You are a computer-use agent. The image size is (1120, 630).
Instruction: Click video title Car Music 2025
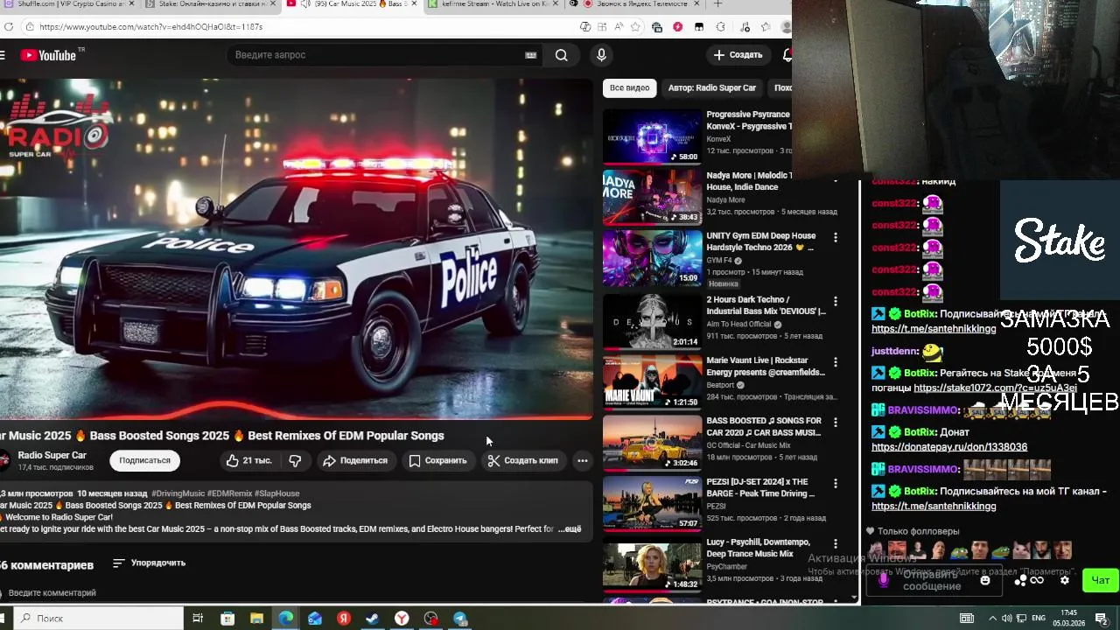(222, 436)
